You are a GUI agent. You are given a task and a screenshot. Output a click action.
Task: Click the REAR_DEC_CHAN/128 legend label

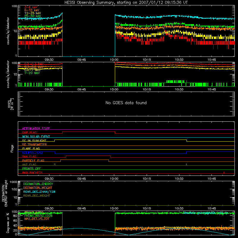(x=39, y=192)
